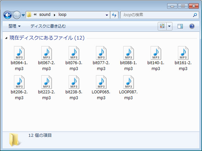Go back with the blue Back arrow
This screenshot has height=151, width=202.
pyautogui.click(x=7, y=15)
